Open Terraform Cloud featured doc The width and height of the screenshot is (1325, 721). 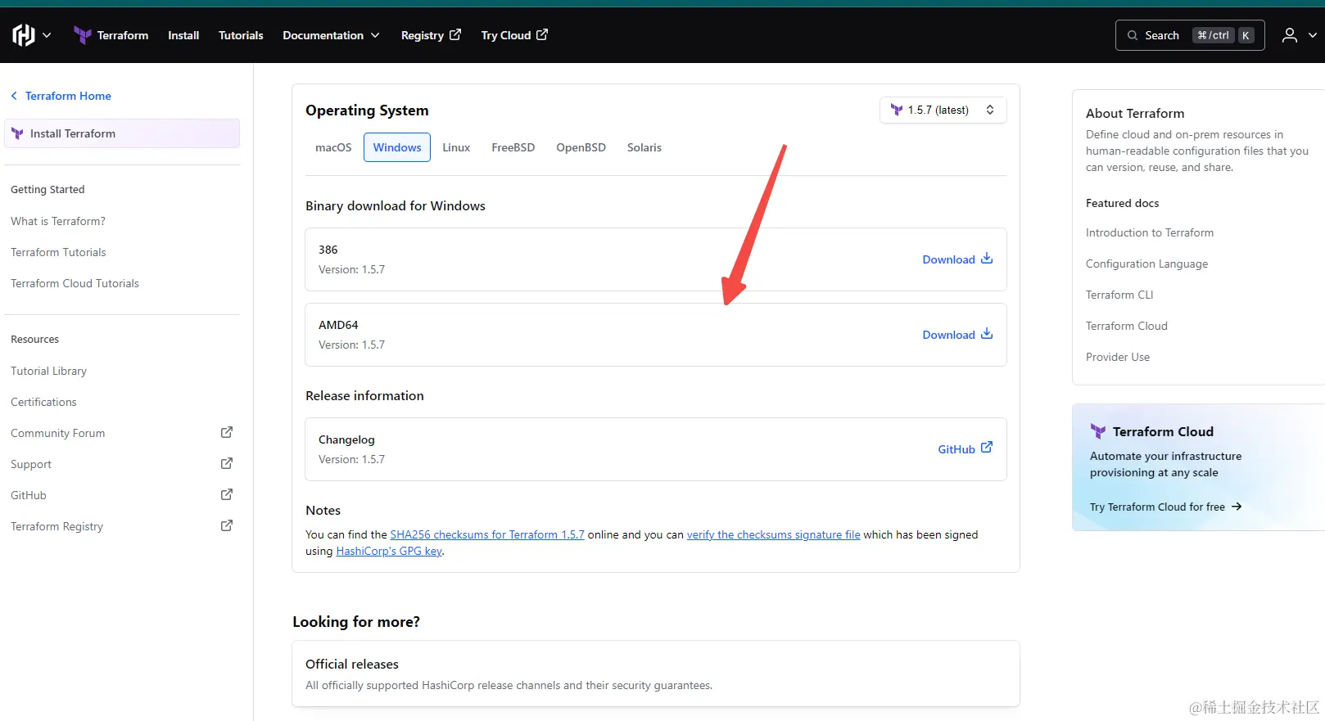pyautogui.click(x=1127, y=326)
